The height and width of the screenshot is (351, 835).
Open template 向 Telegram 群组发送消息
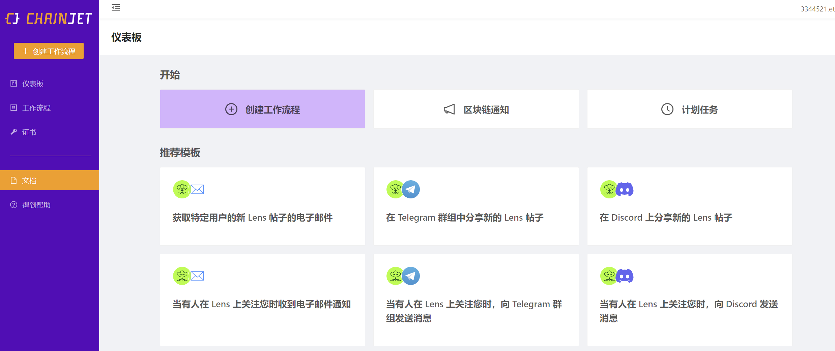tap(476, 300)
